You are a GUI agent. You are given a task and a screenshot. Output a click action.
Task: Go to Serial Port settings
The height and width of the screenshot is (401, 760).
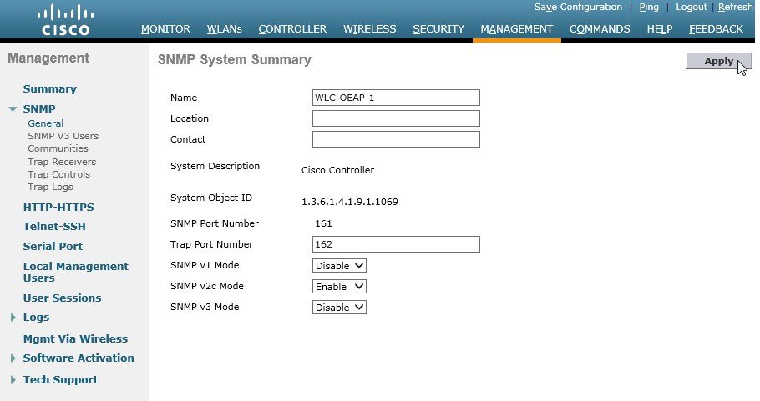click(53, 246)
